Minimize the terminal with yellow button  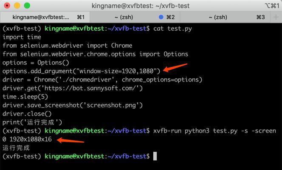(x=17, y=6)
